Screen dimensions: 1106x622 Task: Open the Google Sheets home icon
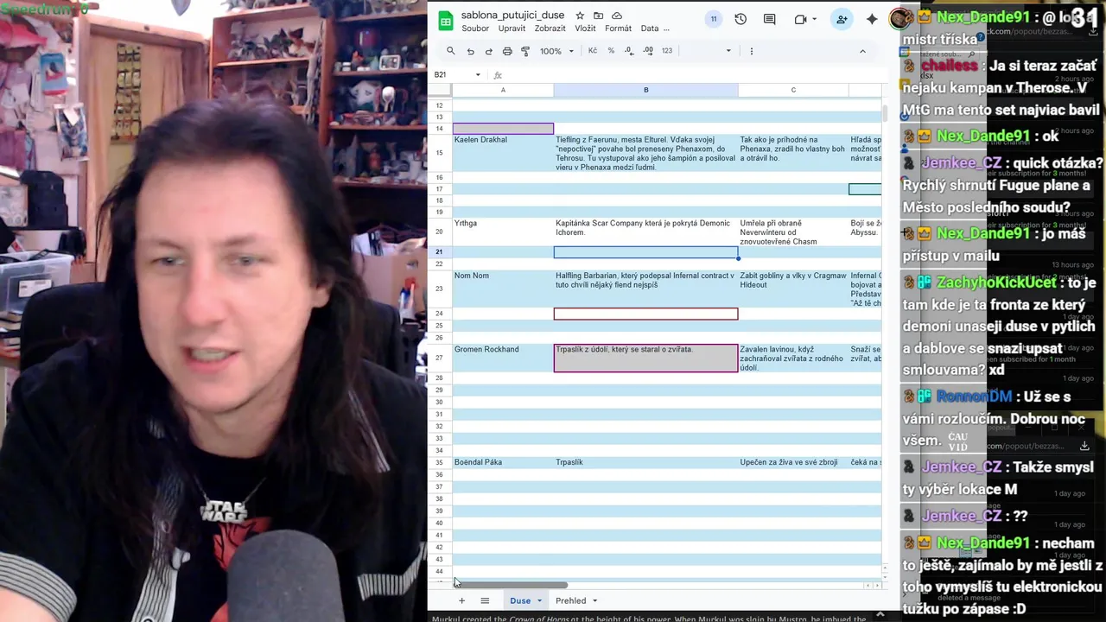[446, 22]
